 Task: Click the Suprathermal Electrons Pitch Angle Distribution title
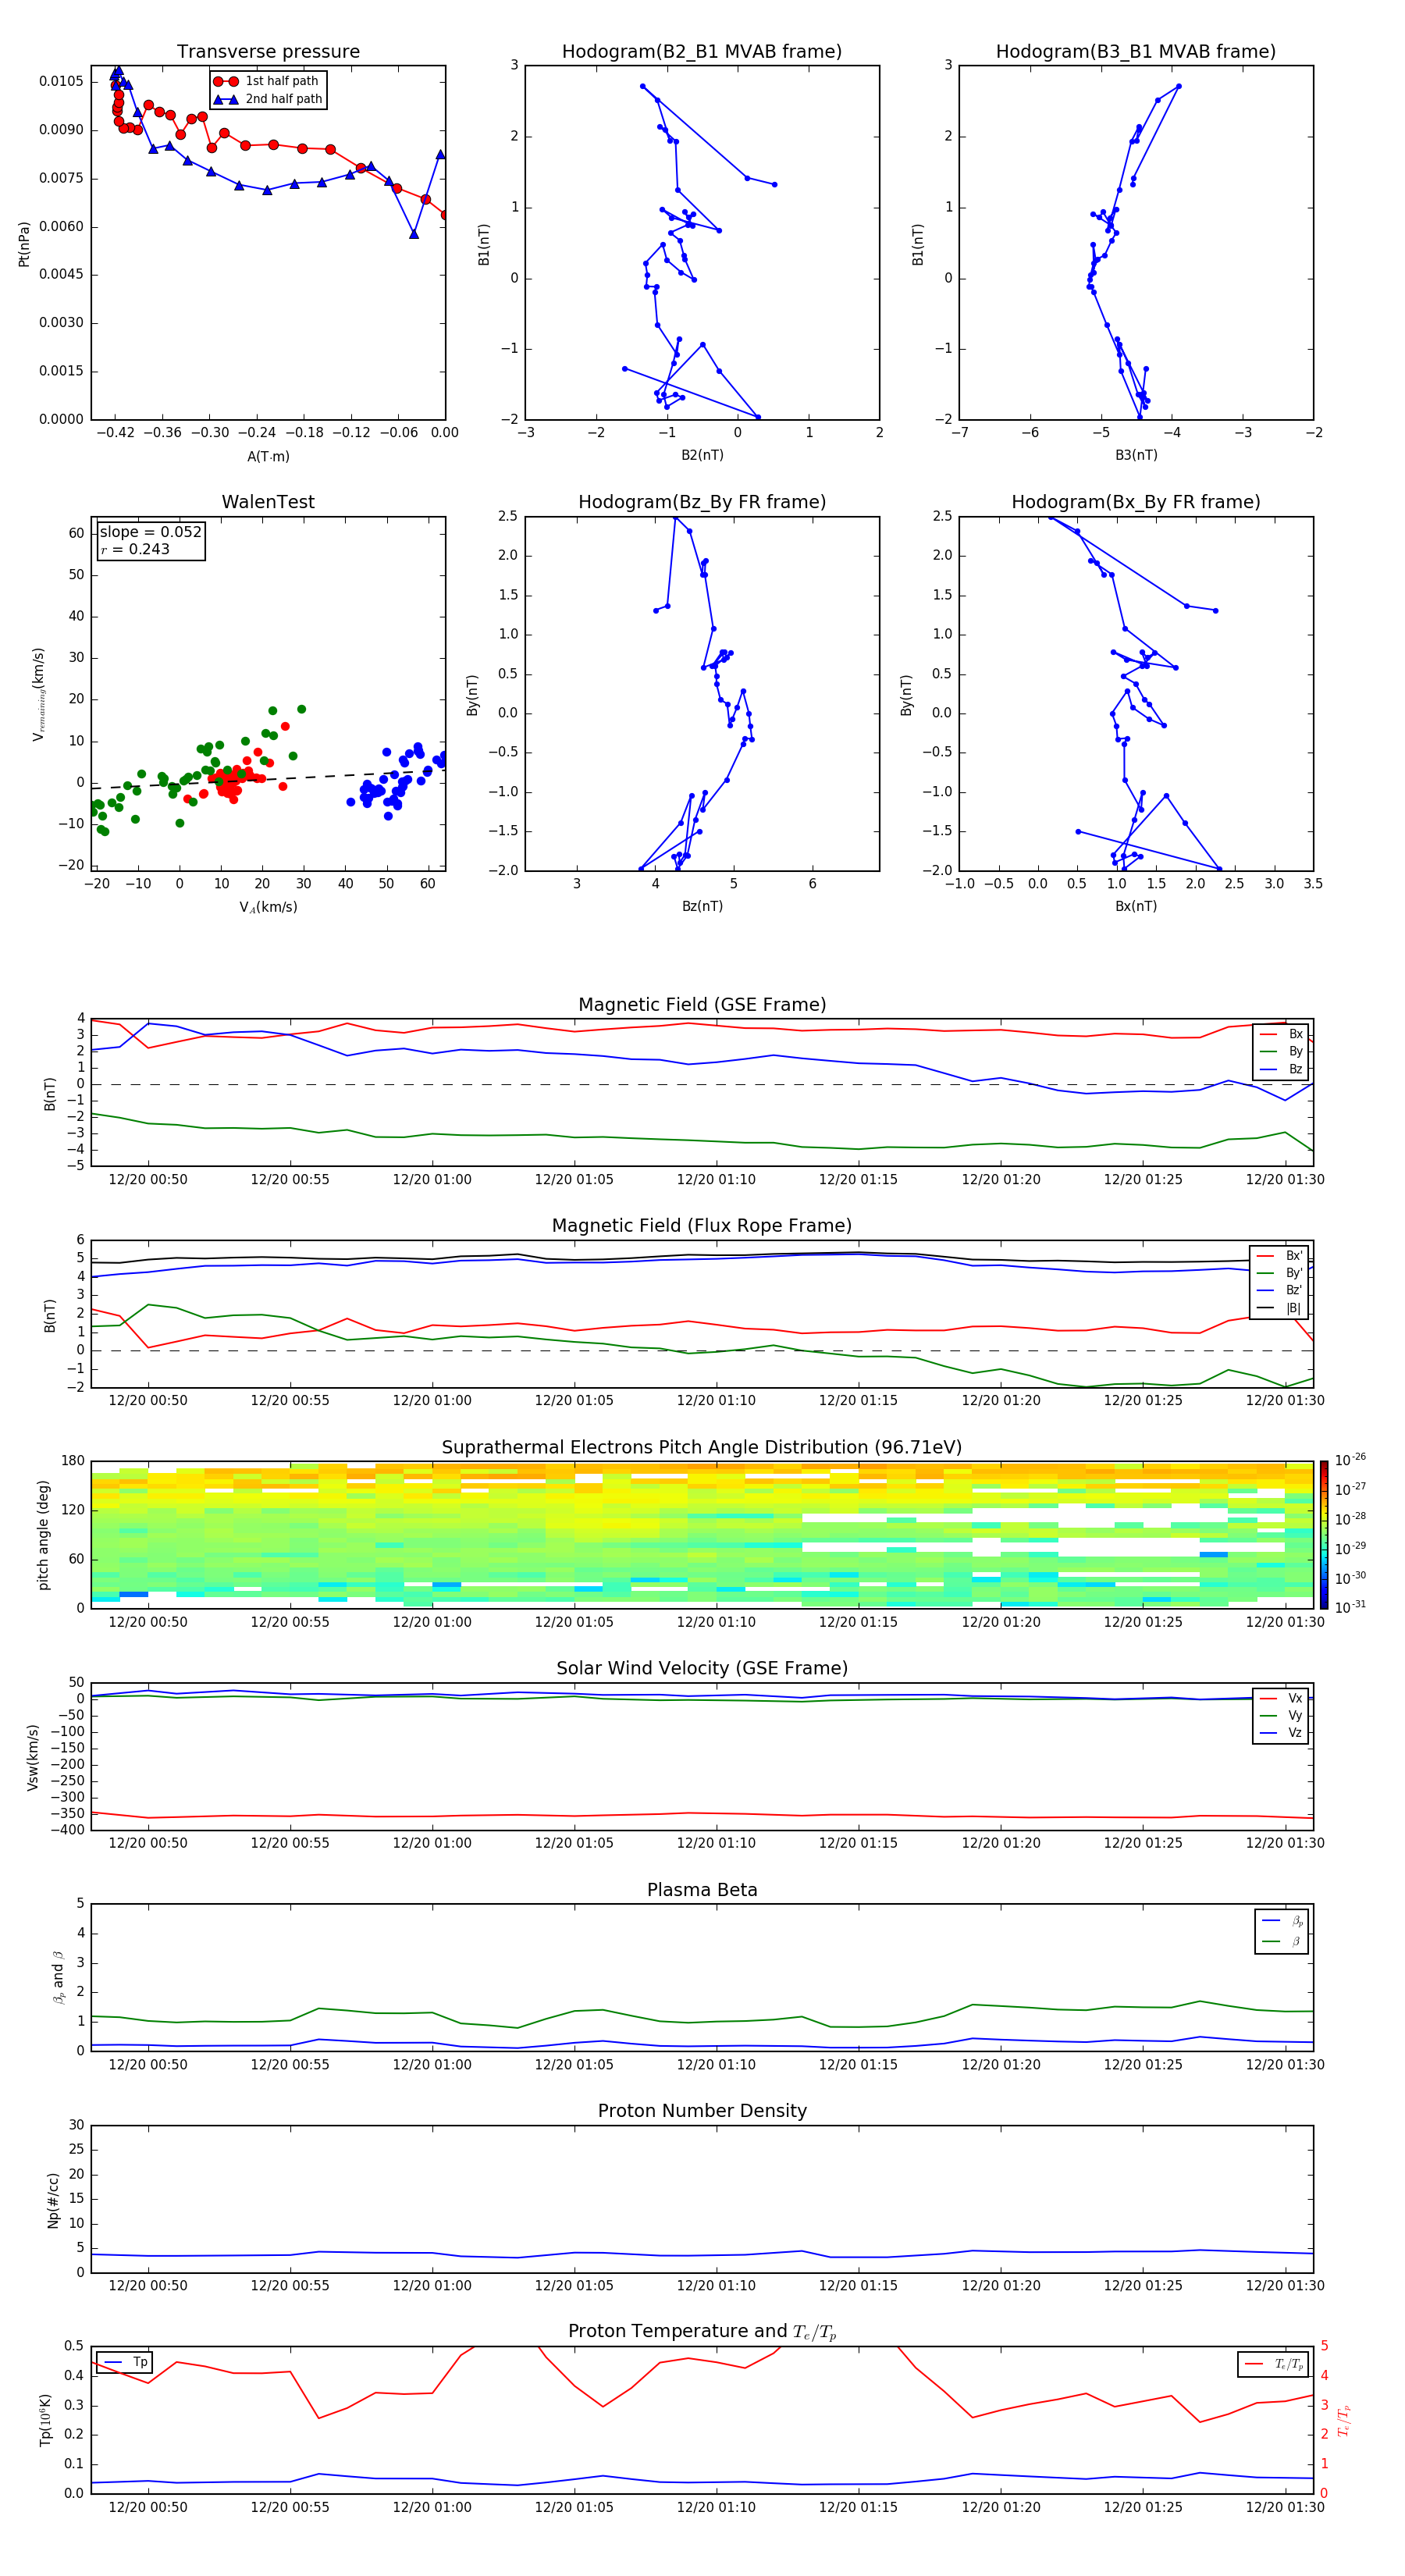point(702,1448)
